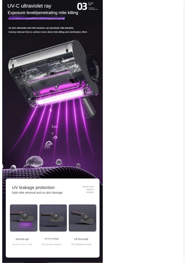Select the right "Lift the body" thumbnail

(82, 218)
